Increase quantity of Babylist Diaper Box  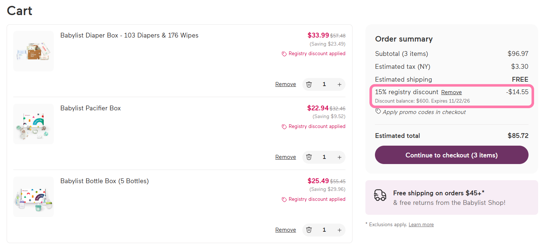[x=340, y=84]
